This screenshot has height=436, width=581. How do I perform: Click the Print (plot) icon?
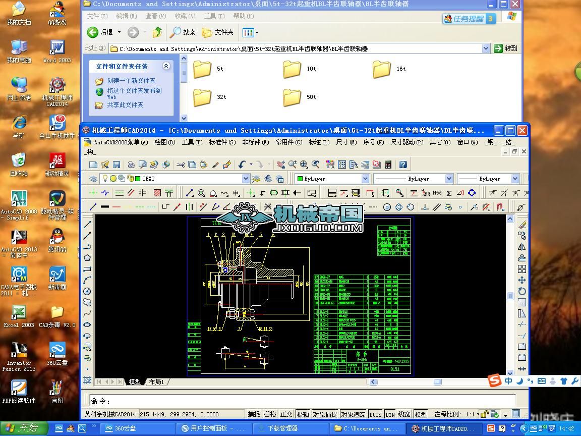tap(131, 165)
